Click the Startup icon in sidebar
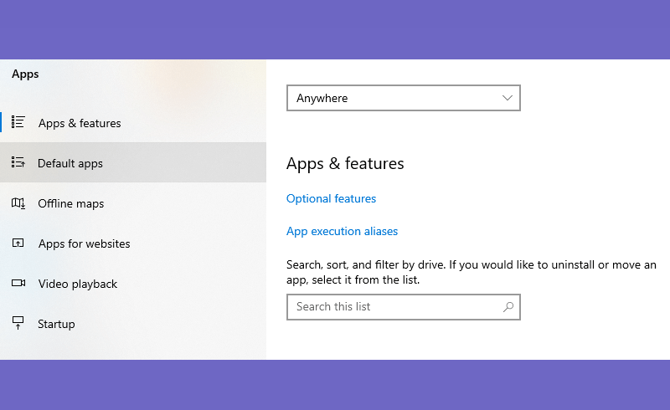Screen dimensions: 670x410 (18, 323)
